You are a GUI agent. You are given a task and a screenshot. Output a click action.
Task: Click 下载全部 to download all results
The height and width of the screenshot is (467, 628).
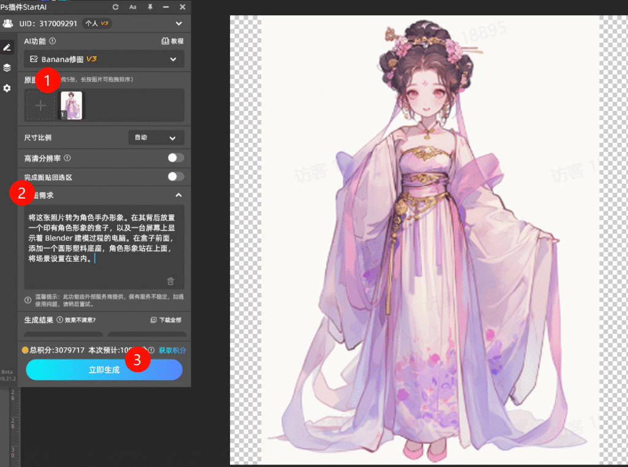coord(166,320)
